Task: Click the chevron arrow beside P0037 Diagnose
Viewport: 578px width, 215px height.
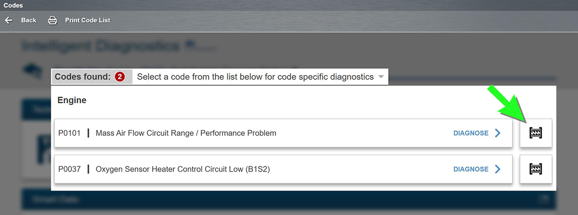Action: point(498,169)
